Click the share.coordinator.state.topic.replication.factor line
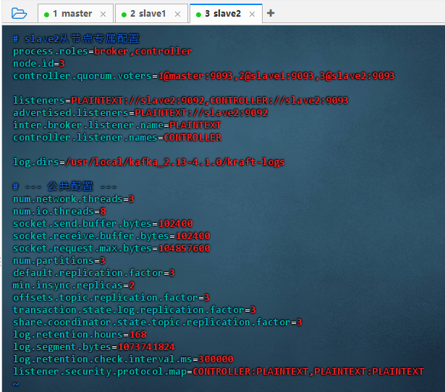The width and height of the screenshot is (445, 392). [158, 322]
